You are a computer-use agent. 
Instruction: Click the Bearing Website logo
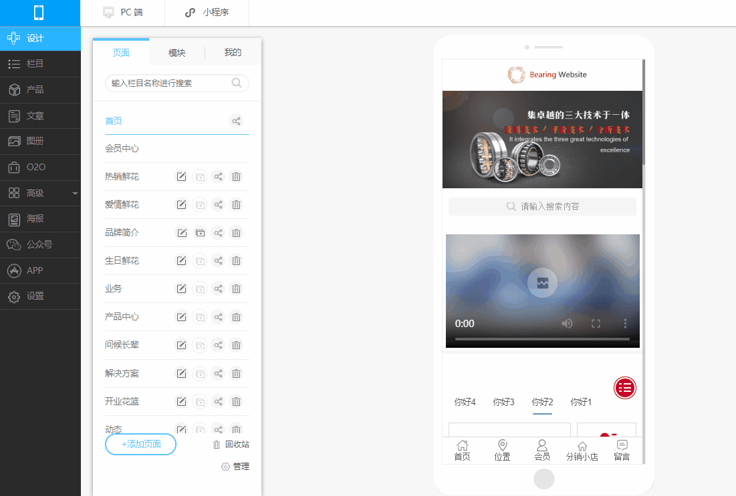coord(547,75)
